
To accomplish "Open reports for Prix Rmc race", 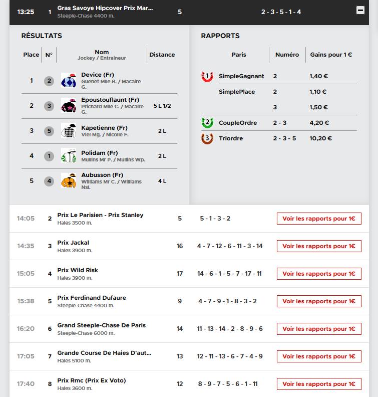I will pyautogui.click(x=319, y=384).
